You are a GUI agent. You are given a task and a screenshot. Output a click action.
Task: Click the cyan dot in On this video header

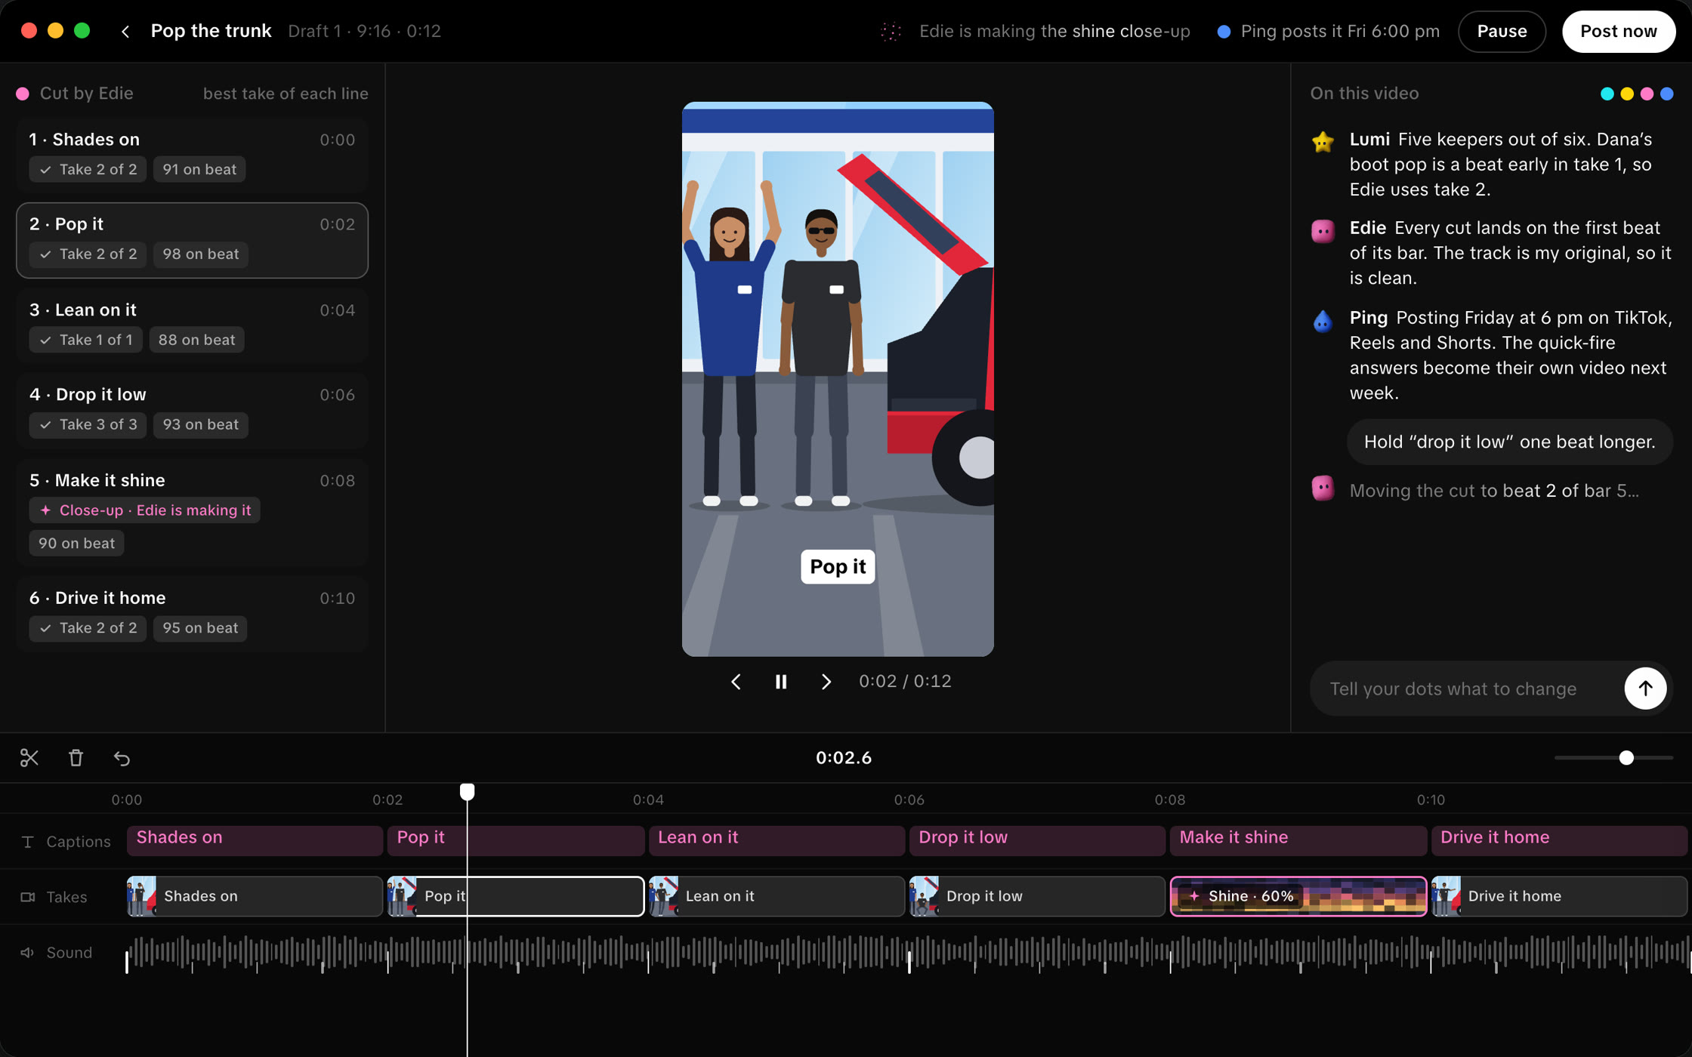point(1607,94)
